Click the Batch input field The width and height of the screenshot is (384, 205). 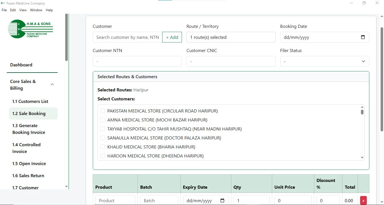tap(159, 200)
